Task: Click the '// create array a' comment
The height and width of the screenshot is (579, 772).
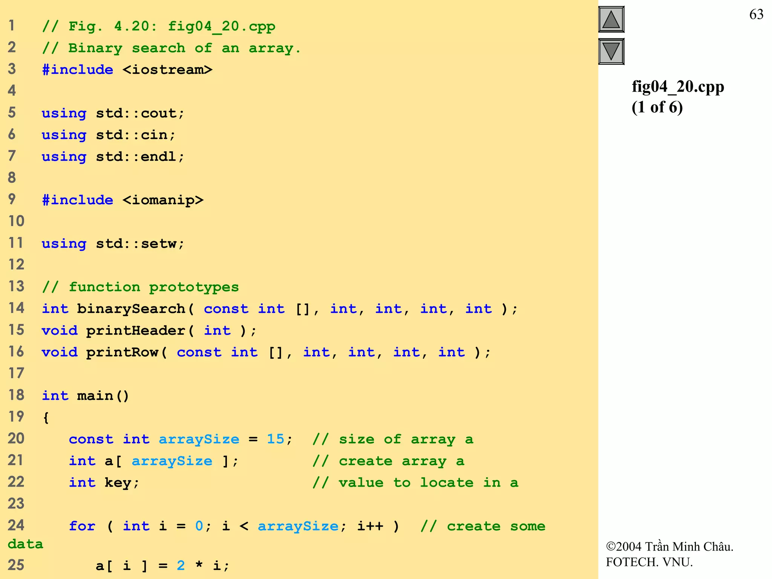Action: 388,461
